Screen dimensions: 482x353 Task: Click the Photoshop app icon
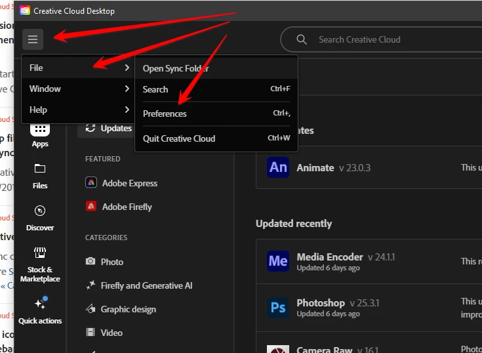click(278, 308)
